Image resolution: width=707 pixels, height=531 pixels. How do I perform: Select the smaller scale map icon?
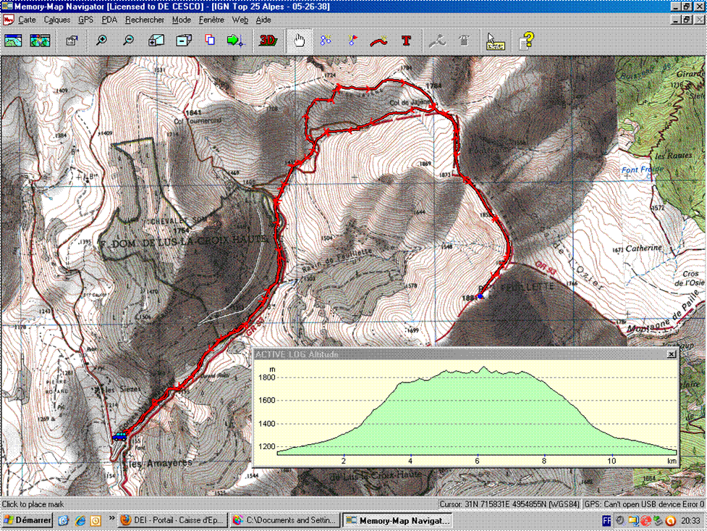coord(184,41)
